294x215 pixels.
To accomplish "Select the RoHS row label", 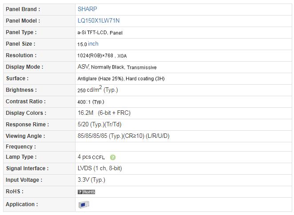I will tap(15, 192).
